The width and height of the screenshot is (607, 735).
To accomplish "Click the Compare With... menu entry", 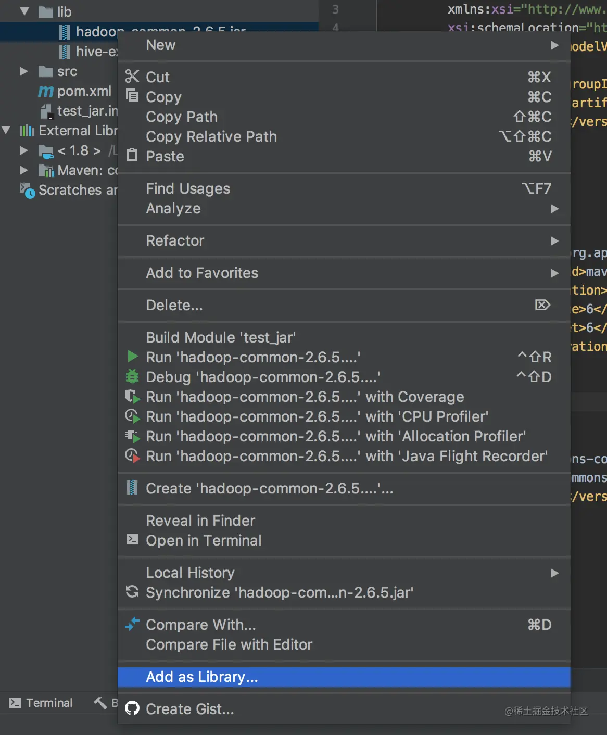I will (x=344, y=625).
